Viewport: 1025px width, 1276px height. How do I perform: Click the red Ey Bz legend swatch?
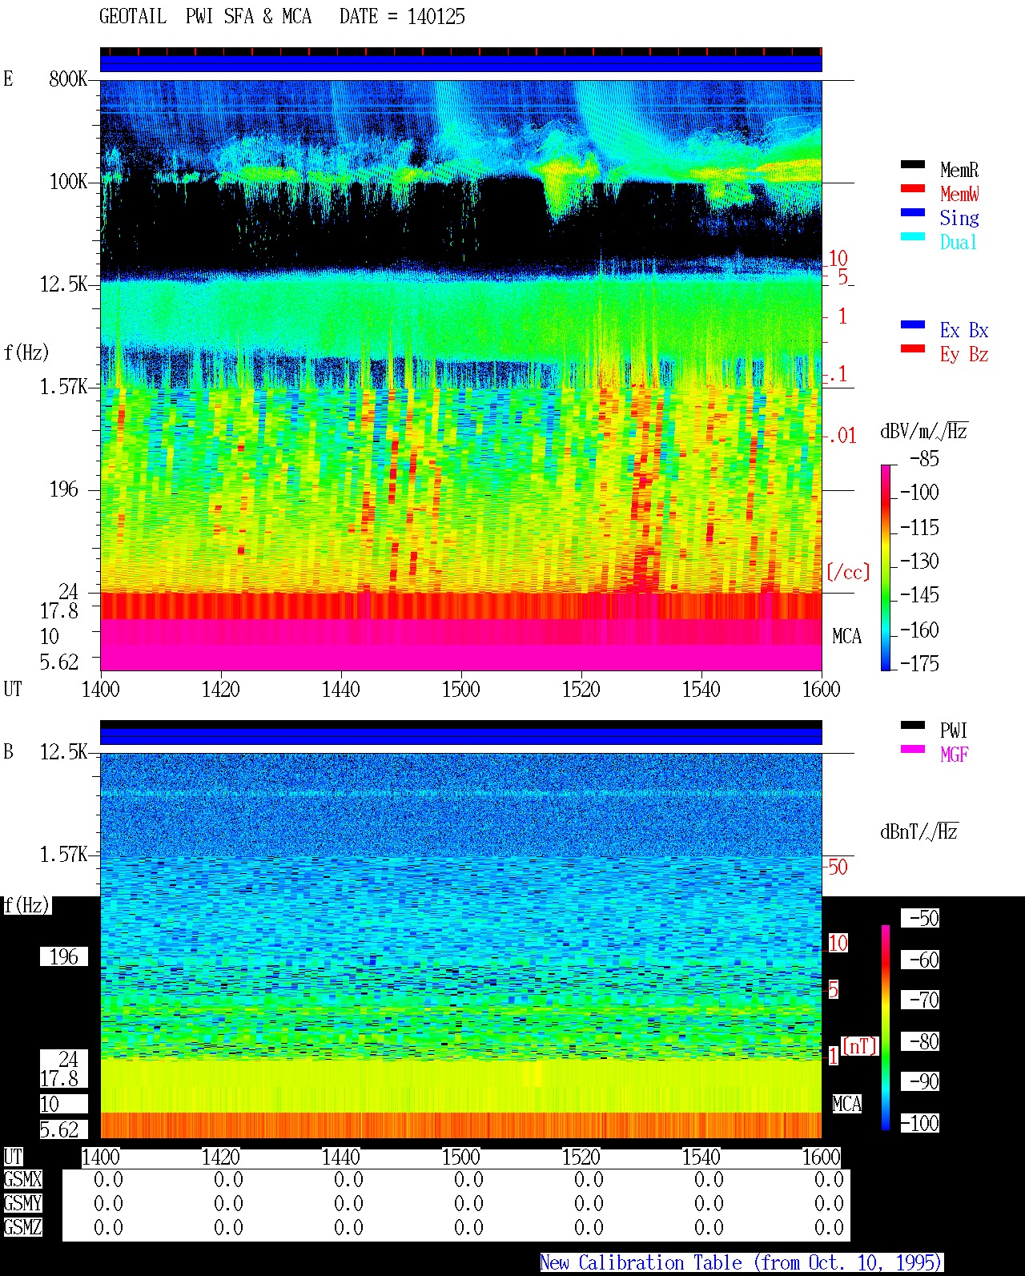click(913, 348)
